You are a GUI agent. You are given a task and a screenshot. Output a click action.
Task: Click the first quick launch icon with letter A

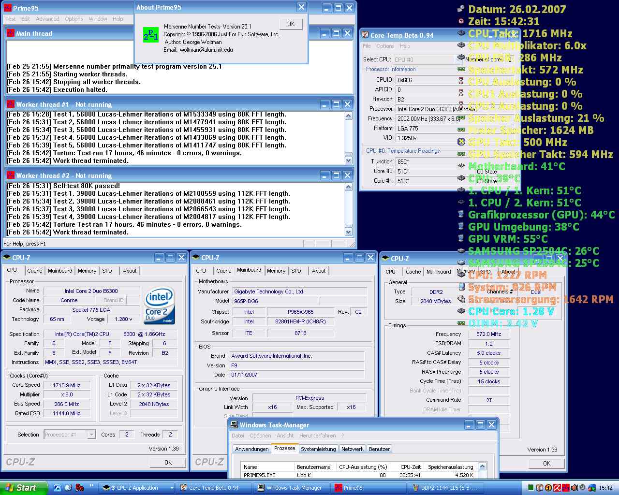point(57,488)
